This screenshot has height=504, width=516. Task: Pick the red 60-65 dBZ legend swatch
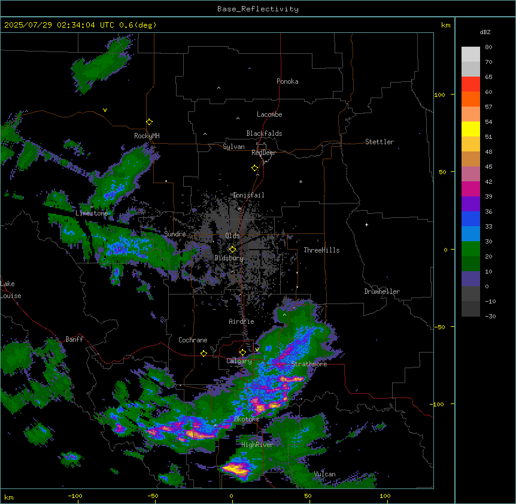coord(471,84)
